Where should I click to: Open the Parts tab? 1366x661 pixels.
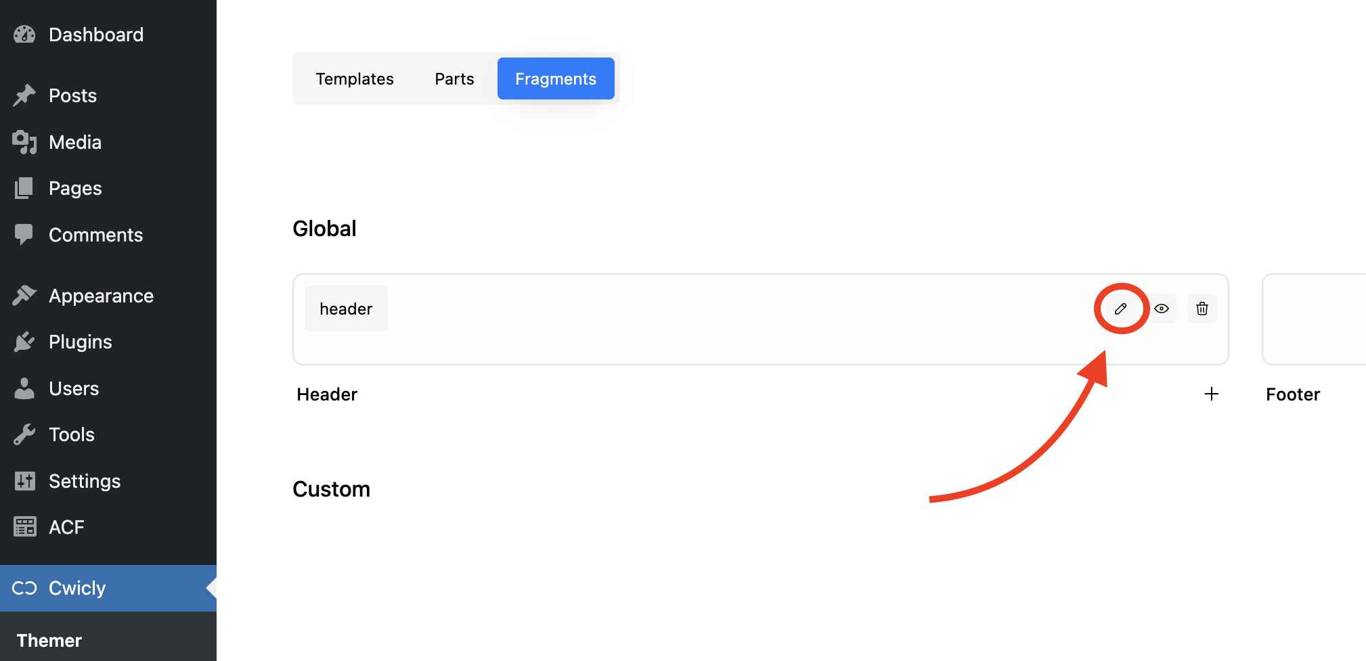tap(454, 79)
